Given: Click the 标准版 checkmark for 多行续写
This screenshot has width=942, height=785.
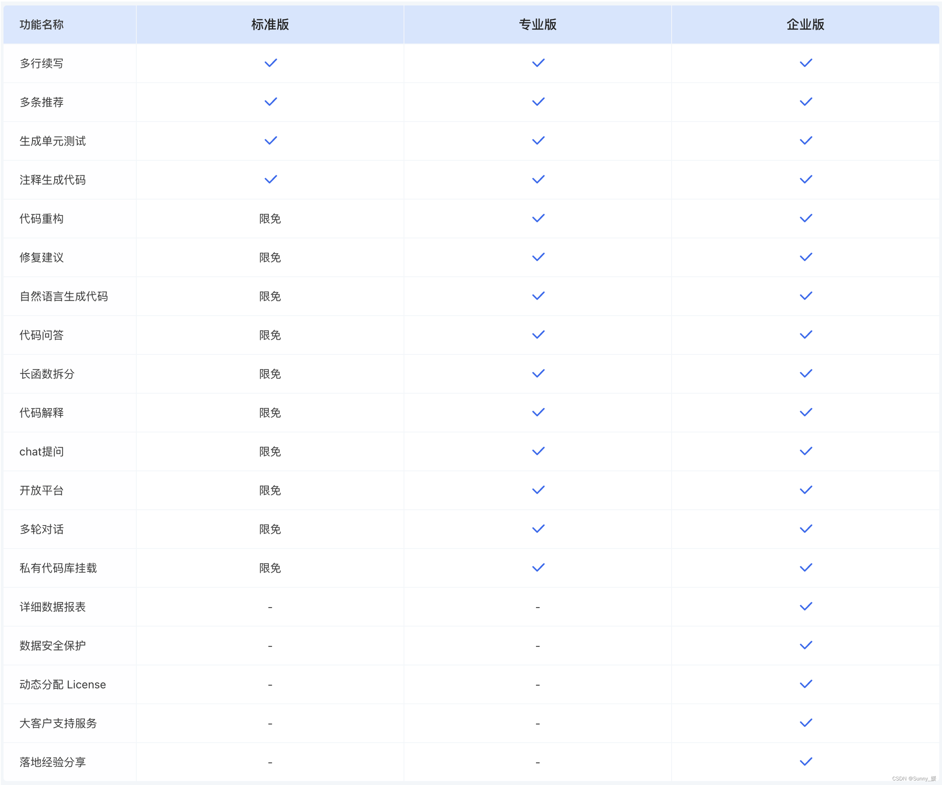Looking at the screenshot, I should [x=270, y=63].
